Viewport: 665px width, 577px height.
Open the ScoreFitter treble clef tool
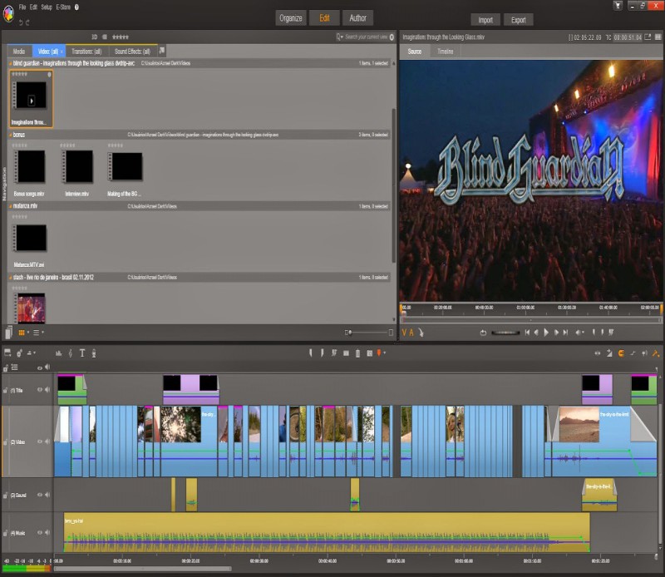pyautogui.click(x=71, y=353)
